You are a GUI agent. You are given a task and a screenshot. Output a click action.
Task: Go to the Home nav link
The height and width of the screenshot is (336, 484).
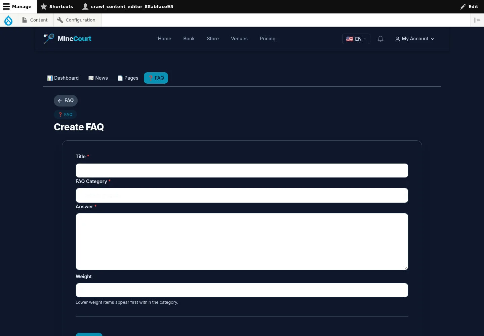tap(165, 39)
